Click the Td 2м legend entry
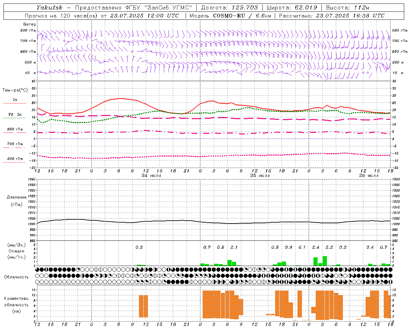The height and width of the screenshot is (327, 409). tap(15, 114)
